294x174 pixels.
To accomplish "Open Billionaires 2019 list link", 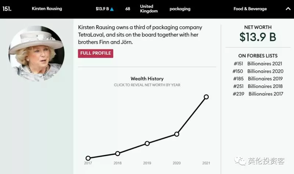I will [265, 79].
